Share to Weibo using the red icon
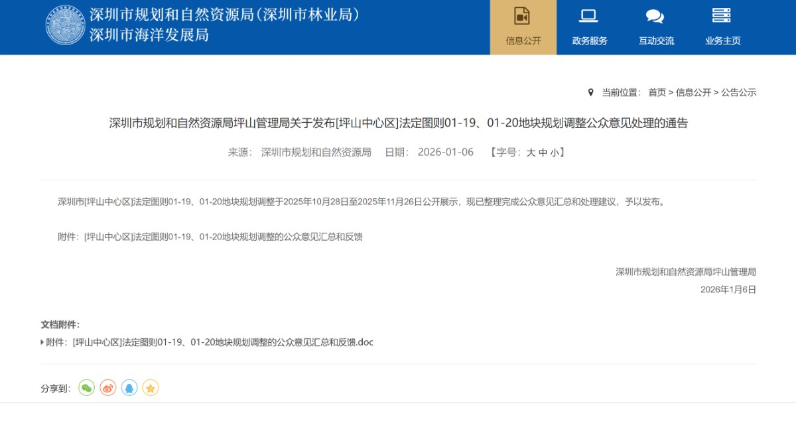Viewport: 796px width, 447px height. tap(107, 388)
